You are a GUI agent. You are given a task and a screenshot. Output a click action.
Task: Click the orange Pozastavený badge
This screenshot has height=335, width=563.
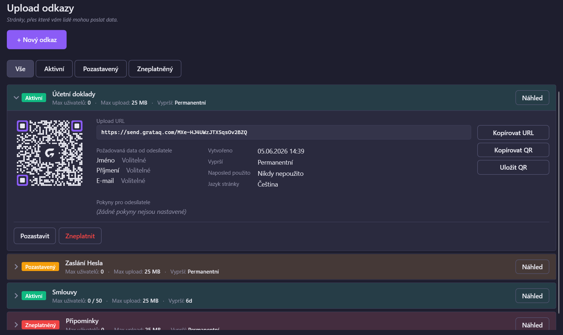point(40,267)
